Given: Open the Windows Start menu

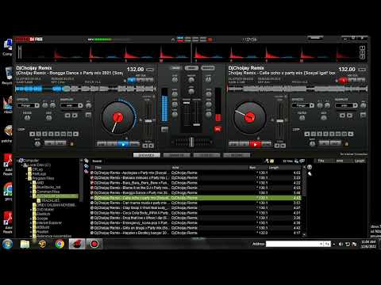Looking at the screenshot, I should 8,244.
